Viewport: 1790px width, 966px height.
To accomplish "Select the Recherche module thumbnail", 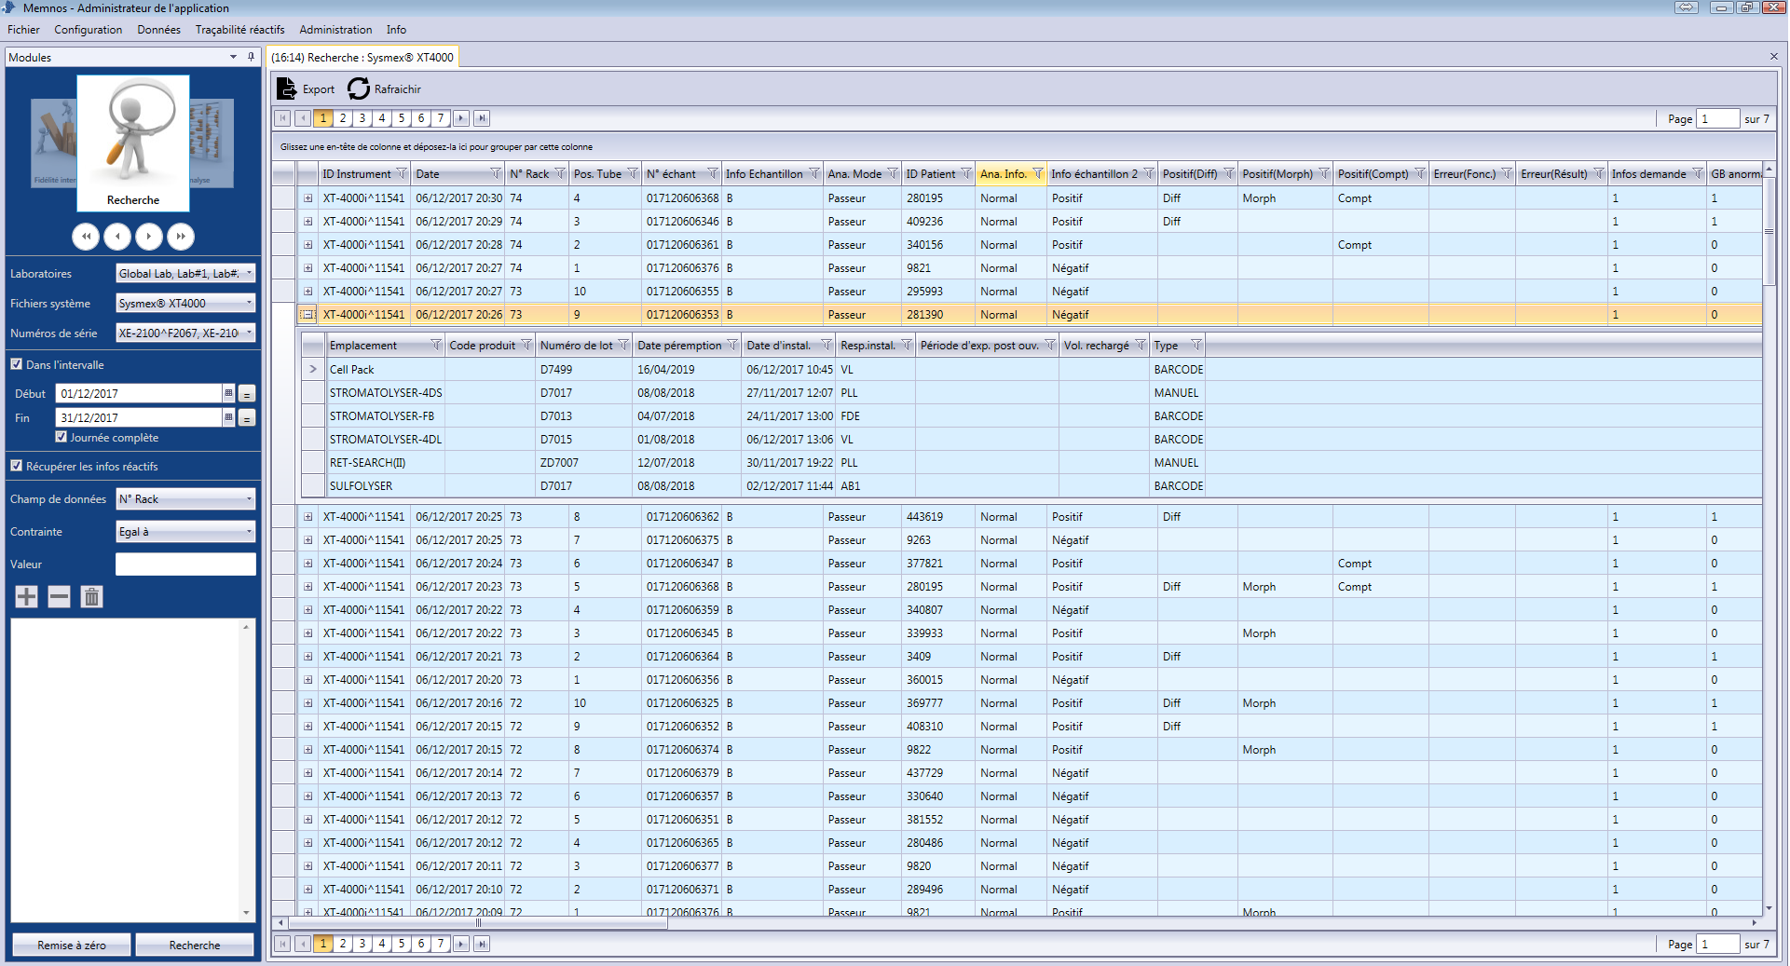I will click(x=133, y=143).
